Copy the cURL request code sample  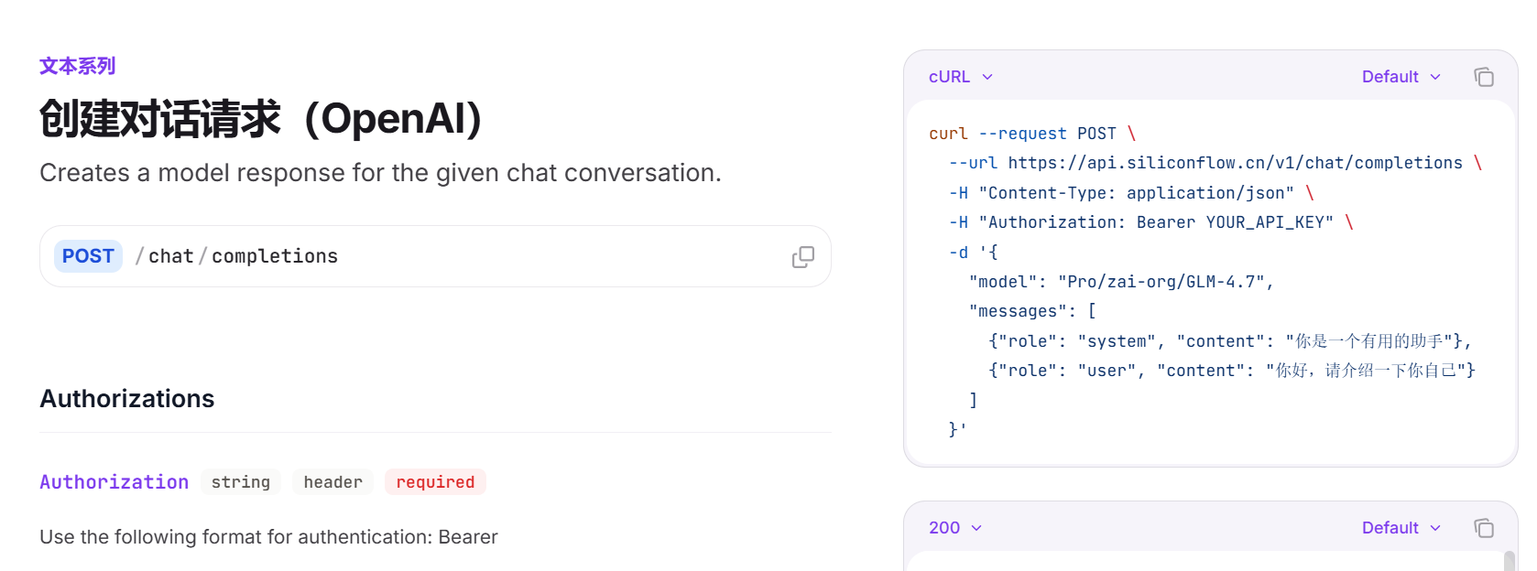coord(1484,77)
